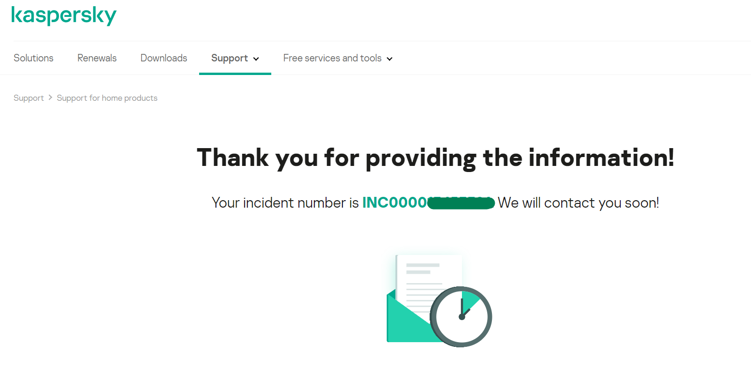Click the grey header lines on the document
Image resolution: width=751 pixels, height=367 pixels.
(422, 268)
